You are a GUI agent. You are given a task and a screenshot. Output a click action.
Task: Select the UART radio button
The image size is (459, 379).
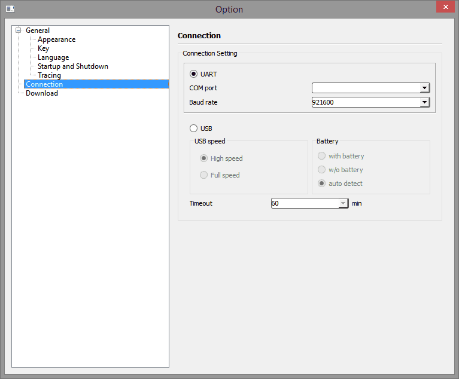193,74
